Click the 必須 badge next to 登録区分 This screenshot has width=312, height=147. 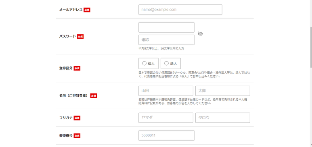pos(77,68)
